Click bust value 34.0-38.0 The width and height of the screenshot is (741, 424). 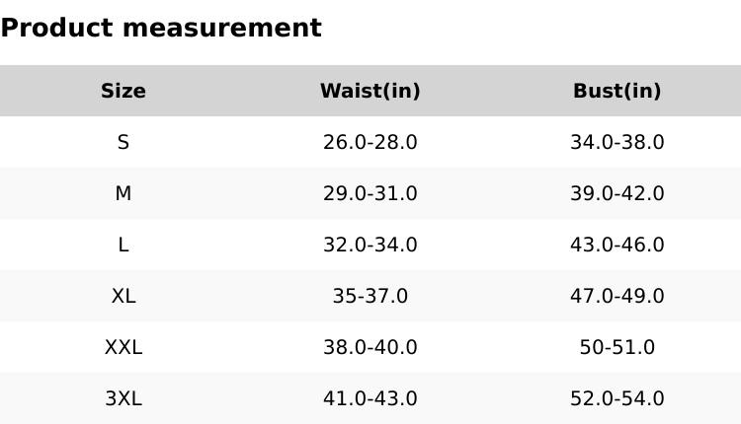(617, 142)
